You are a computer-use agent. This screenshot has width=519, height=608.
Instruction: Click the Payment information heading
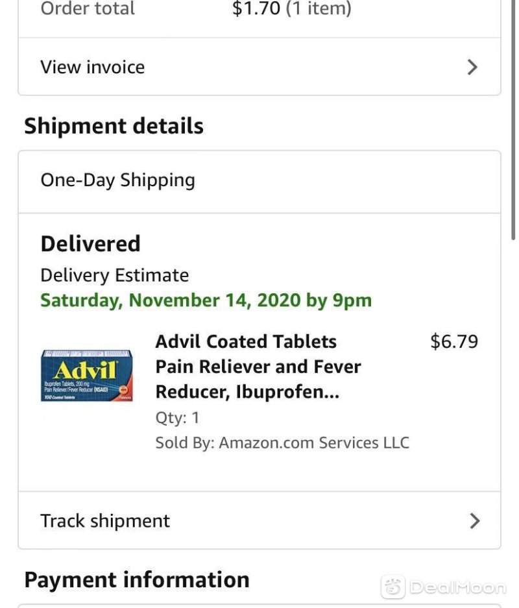point(137,579)
